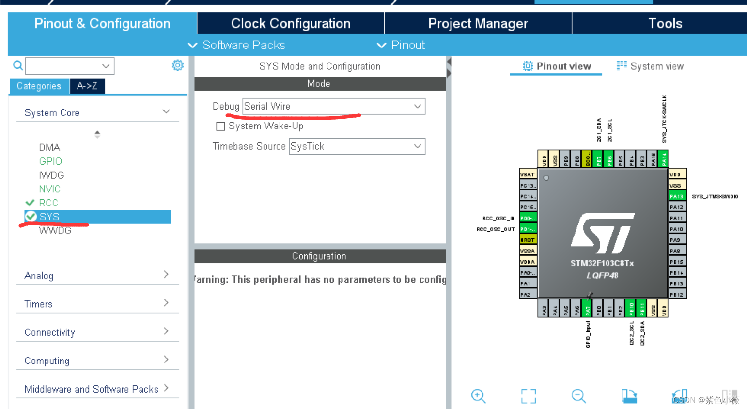747x409 pixels.
Task: Select RCC in System Core list
Action: point(48,203)
